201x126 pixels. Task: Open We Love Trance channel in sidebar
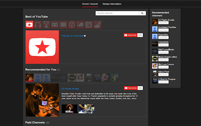click(x=166, y=64)
